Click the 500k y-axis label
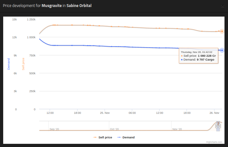Image resolution: width=228 pixels, height=147 pixels. click(32, 73)
